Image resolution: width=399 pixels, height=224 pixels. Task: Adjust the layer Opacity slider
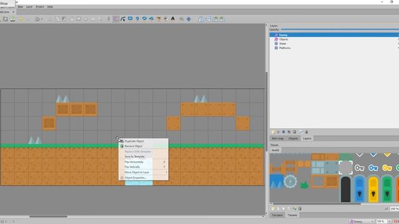point(340,29)
